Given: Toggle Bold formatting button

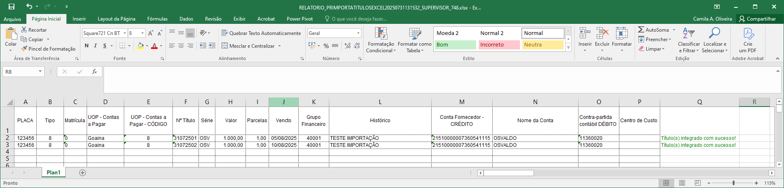Looking at the screenshot, I should click(x=86, y=46).
